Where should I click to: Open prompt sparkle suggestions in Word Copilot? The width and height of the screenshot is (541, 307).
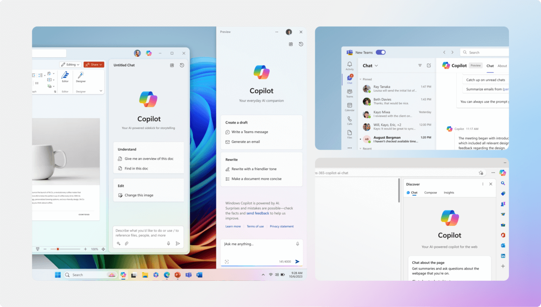point(119,243)
